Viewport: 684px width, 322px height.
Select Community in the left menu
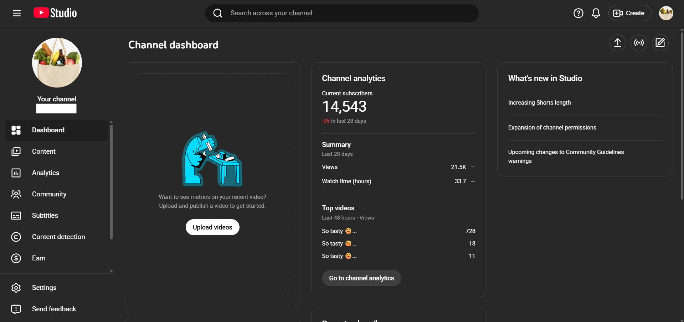49,194
